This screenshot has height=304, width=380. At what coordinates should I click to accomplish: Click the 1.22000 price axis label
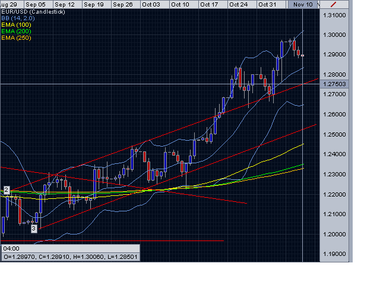click(334, 194)
